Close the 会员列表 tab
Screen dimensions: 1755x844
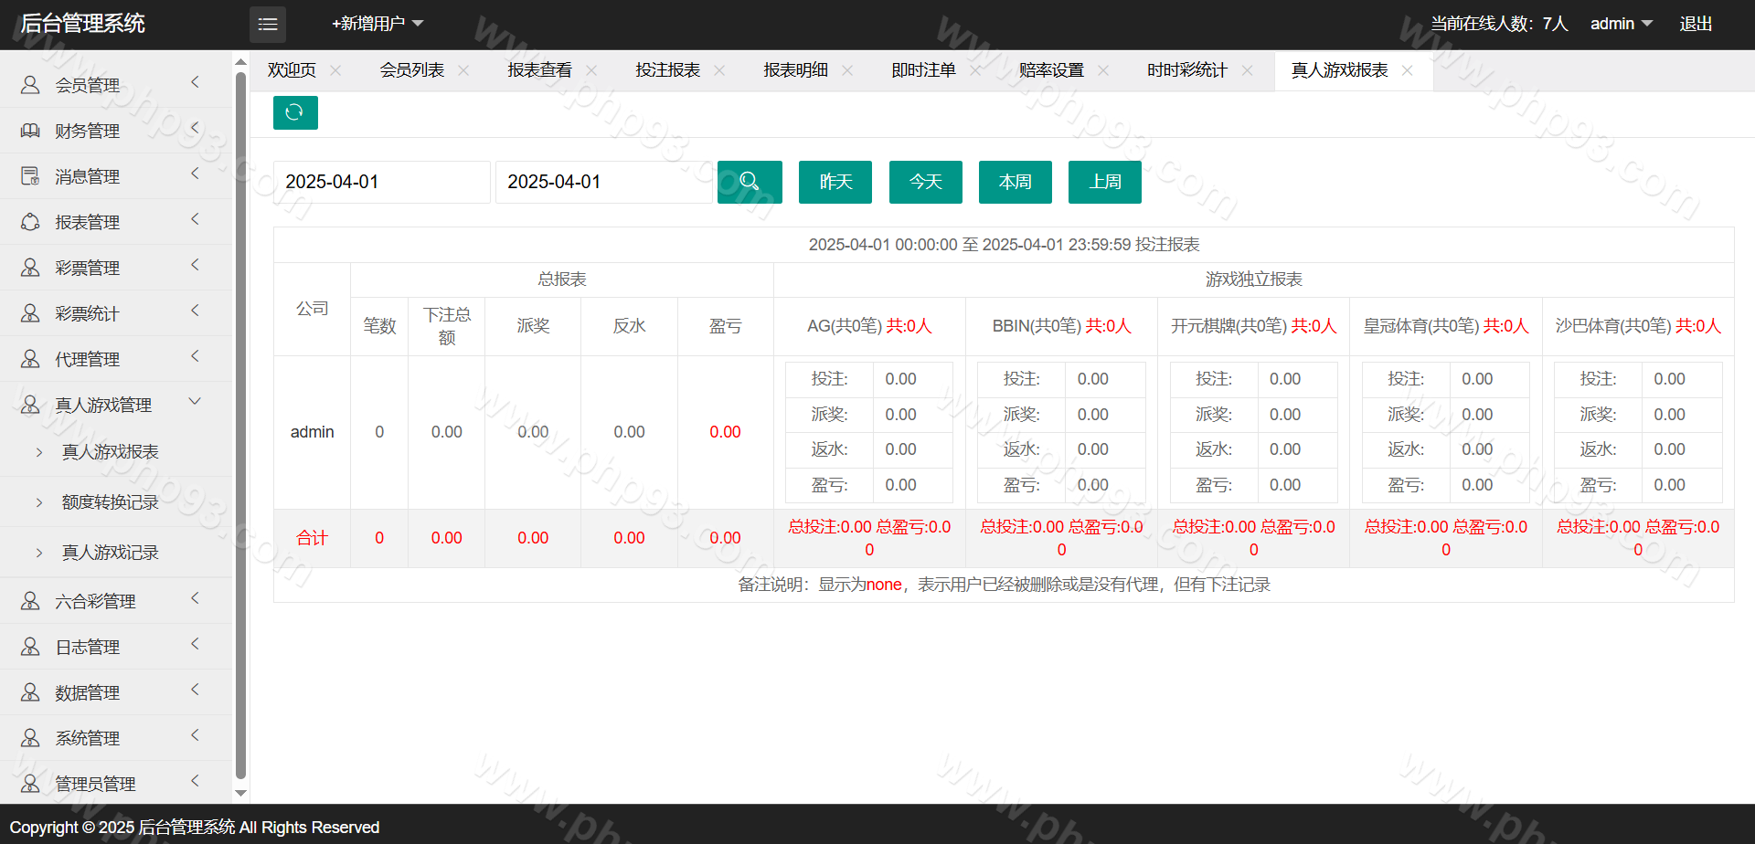coord(463,70)
